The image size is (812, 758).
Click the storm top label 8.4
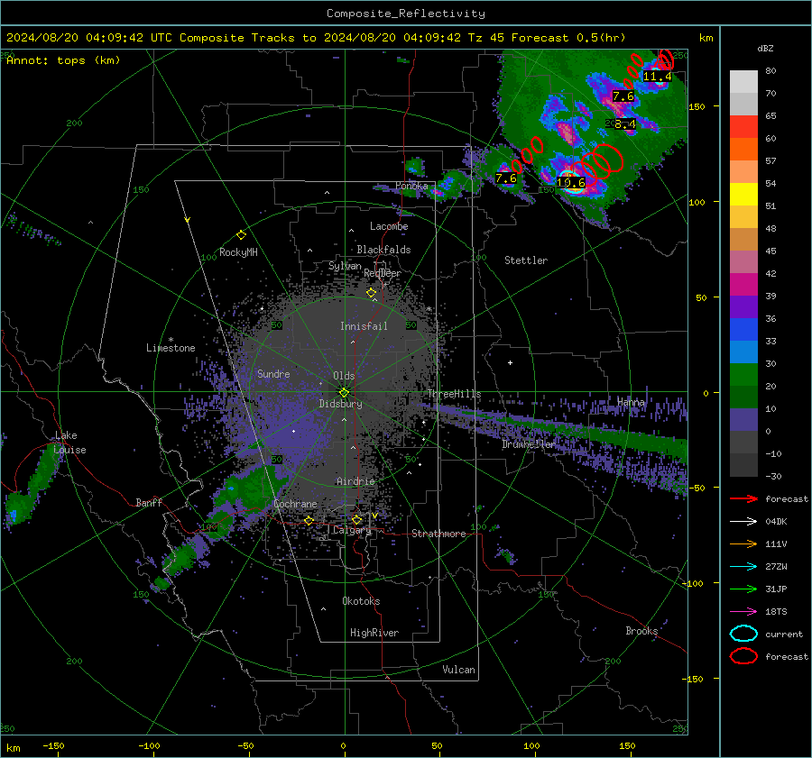[x=625, y=124]
